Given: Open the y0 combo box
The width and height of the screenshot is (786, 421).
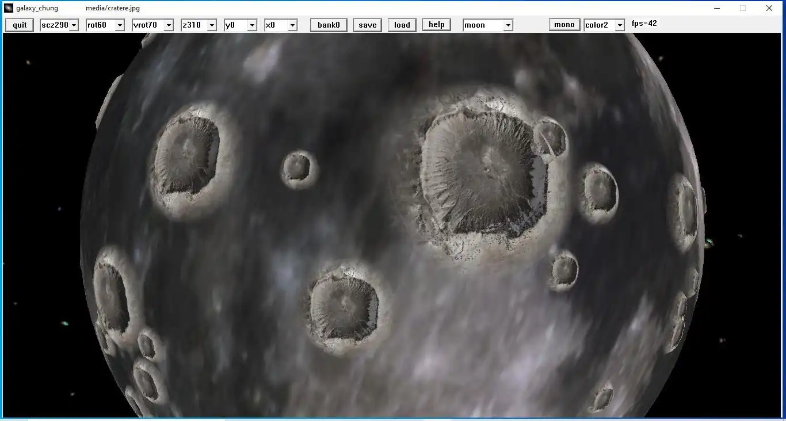Looking at the screenshot, I should [241, 25].
